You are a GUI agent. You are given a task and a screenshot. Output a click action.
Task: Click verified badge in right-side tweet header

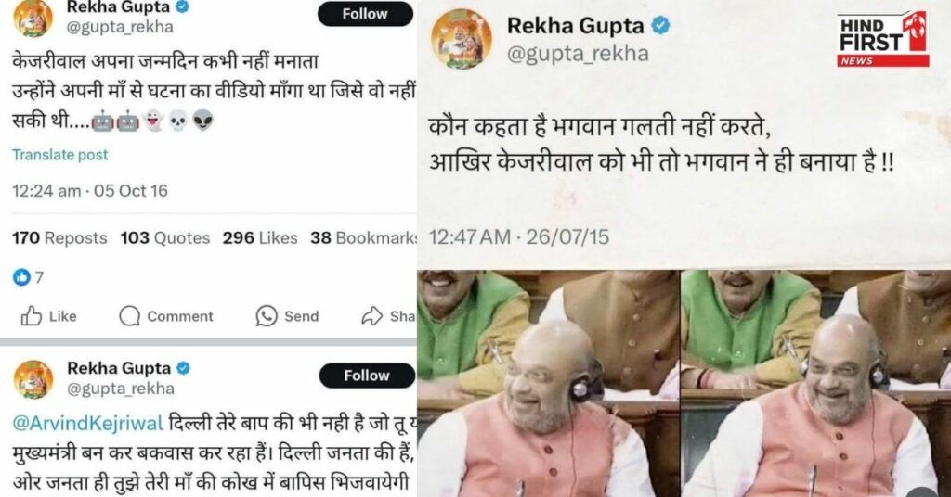(660, 25)
